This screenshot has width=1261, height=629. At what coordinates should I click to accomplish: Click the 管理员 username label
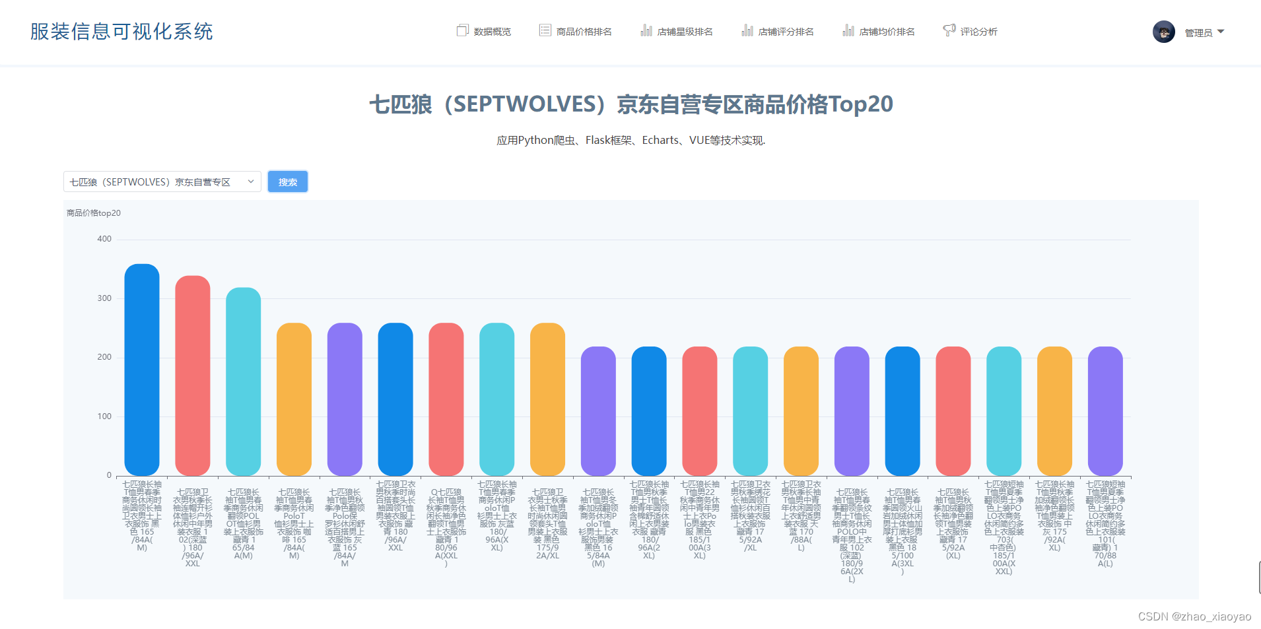tap(1198, 32)
